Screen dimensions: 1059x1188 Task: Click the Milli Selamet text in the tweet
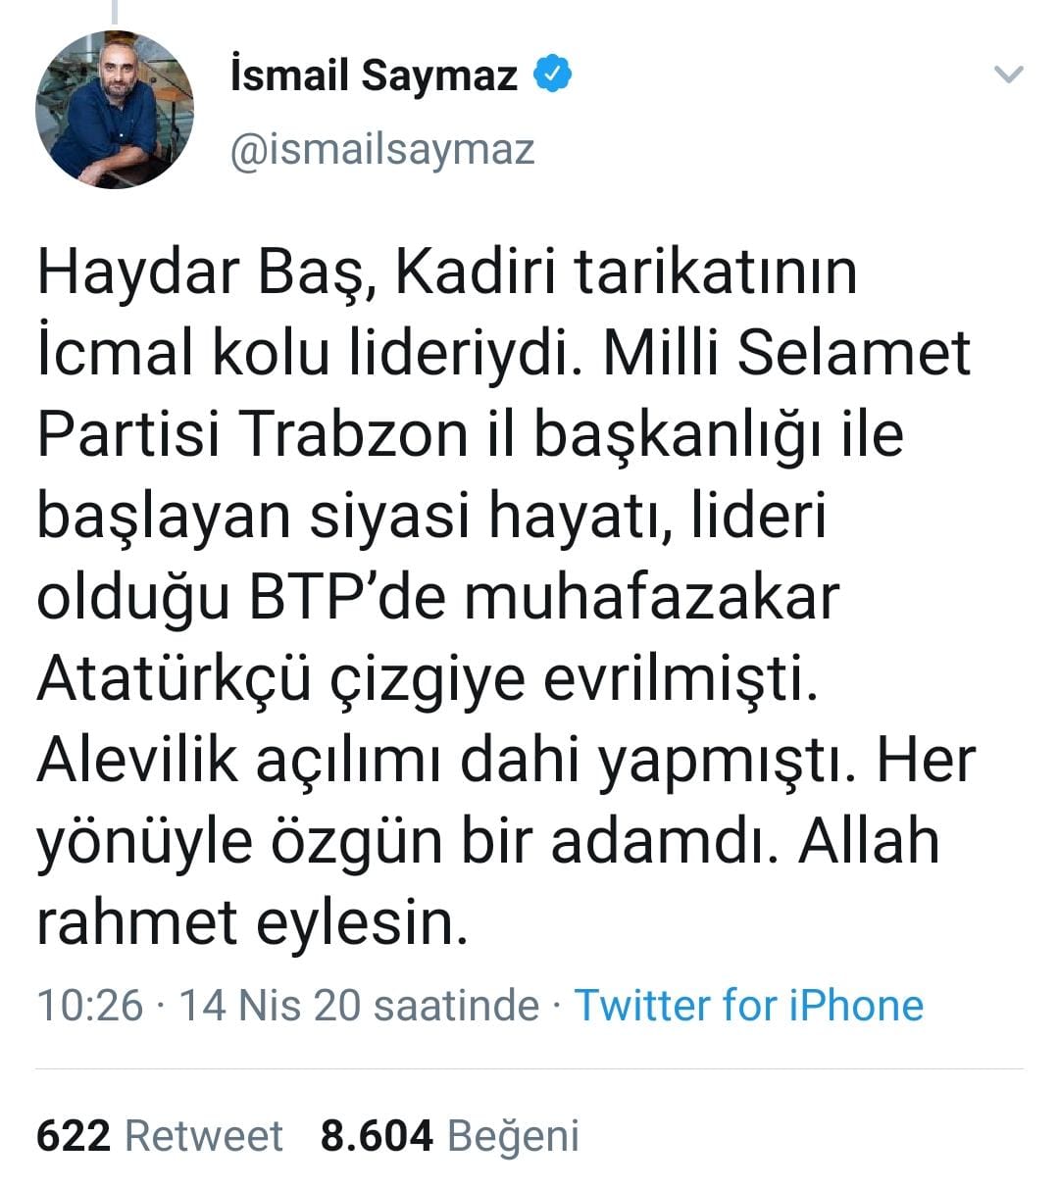pos(787,353)
